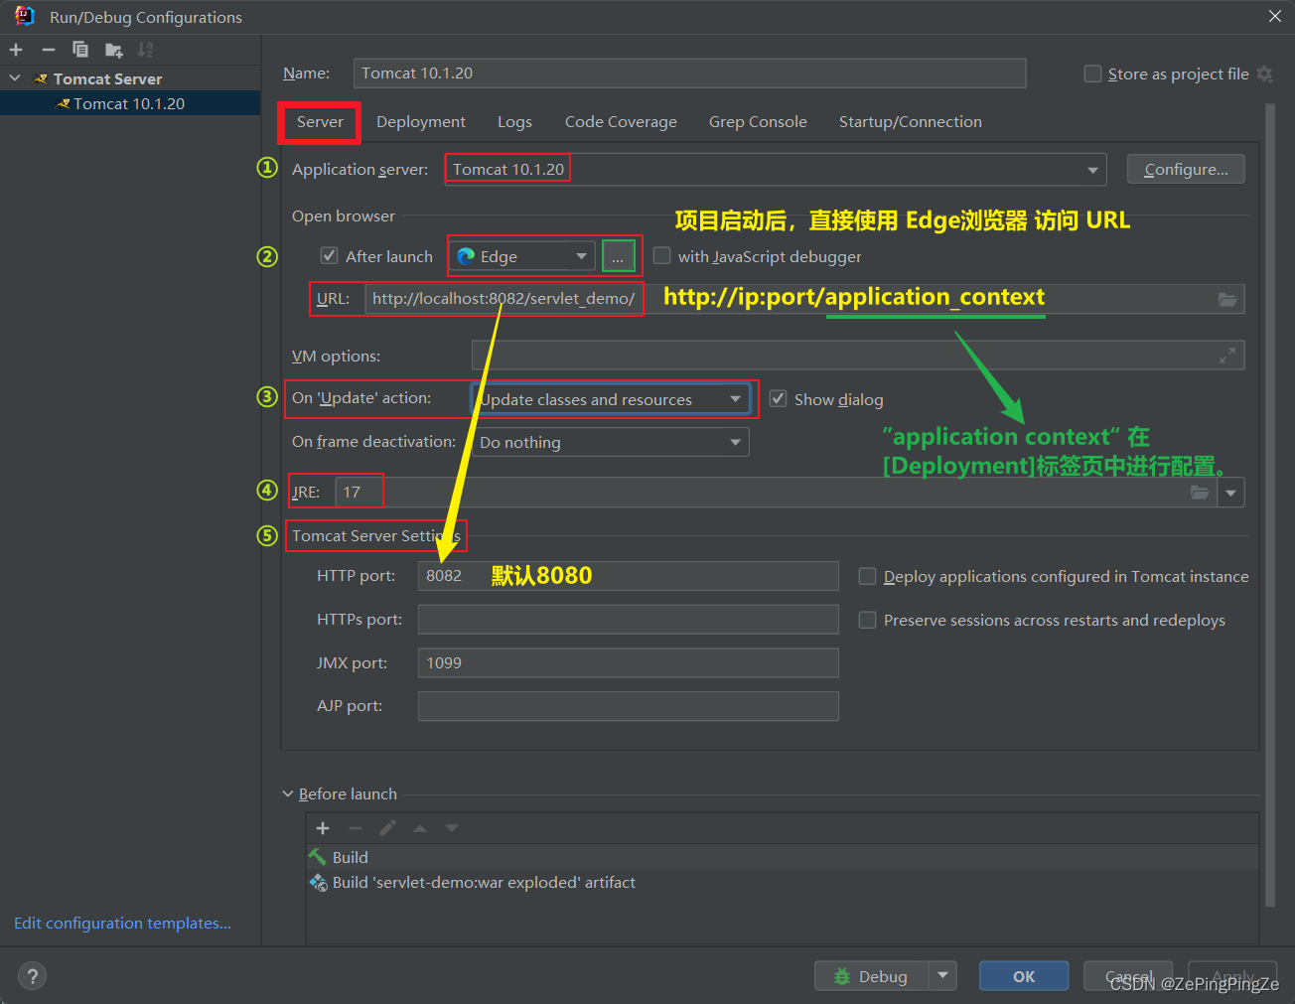Open Debug button dropdown arrow
This screenshot has width=1295, height=1004.
click(x=942, y=976)
